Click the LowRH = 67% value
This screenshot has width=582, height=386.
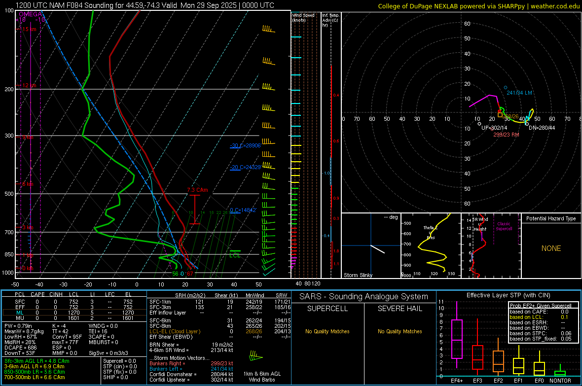(21, 337)
